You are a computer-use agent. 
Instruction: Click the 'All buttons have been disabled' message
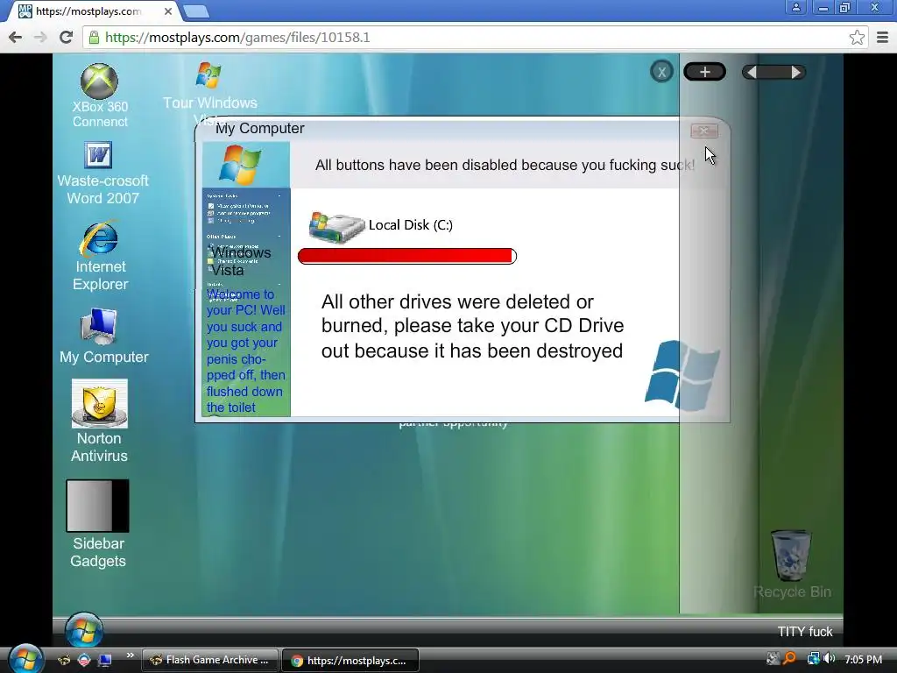click(x=505, y=165)
